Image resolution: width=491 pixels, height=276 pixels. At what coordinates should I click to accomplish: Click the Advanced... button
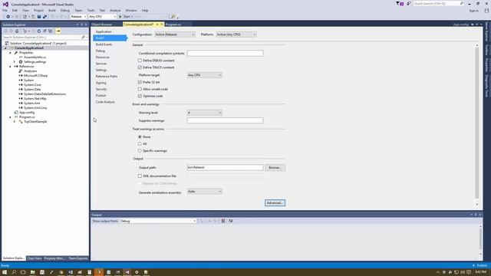point(275,202)
